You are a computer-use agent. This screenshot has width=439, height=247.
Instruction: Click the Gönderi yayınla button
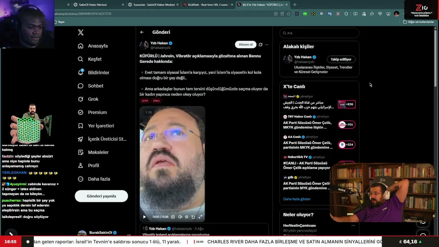(x=101, y=196)
